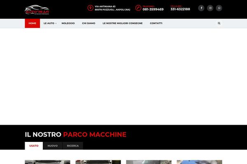
Task: Go to the Home menu item
Action: [x=32, y=23]
